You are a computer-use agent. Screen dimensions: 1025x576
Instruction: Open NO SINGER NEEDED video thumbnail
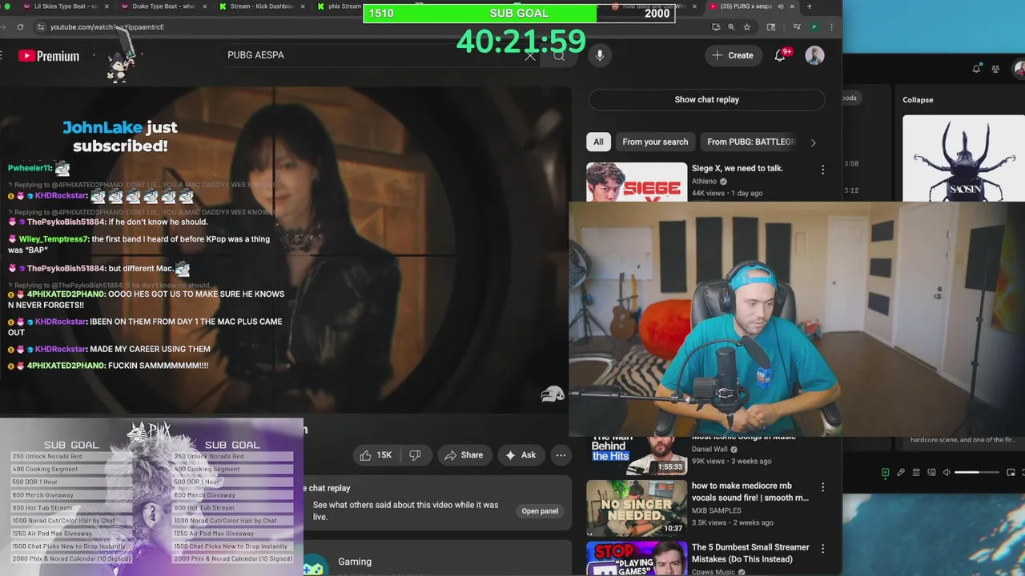637,507
